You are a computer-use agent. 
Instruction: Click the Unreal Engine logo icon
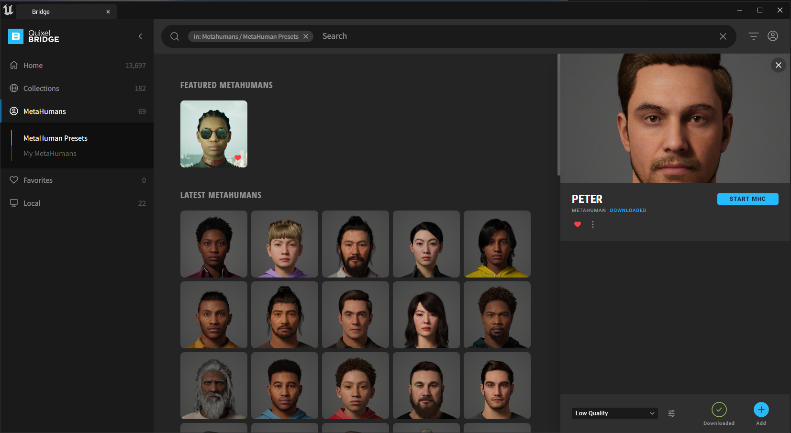[8, 10]
